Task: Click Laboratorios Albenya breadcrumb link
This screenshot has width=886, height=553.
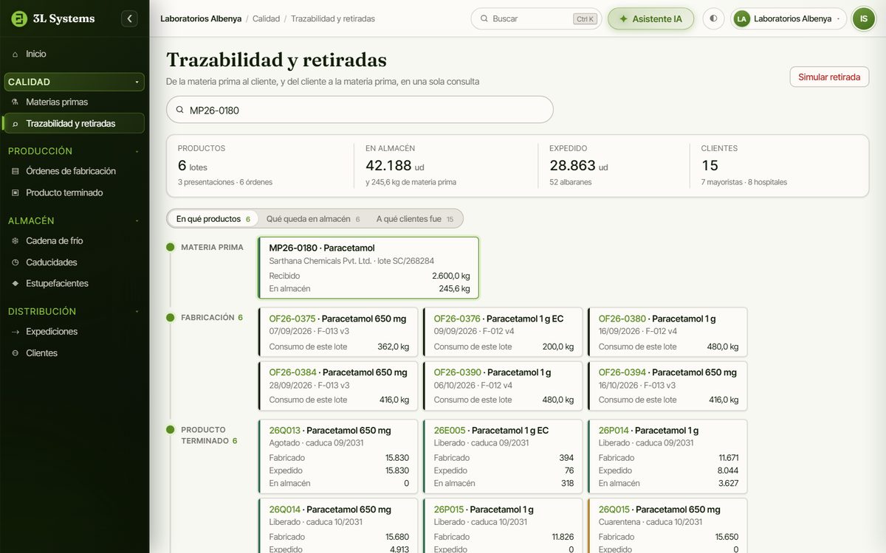Action: point(201,18)
